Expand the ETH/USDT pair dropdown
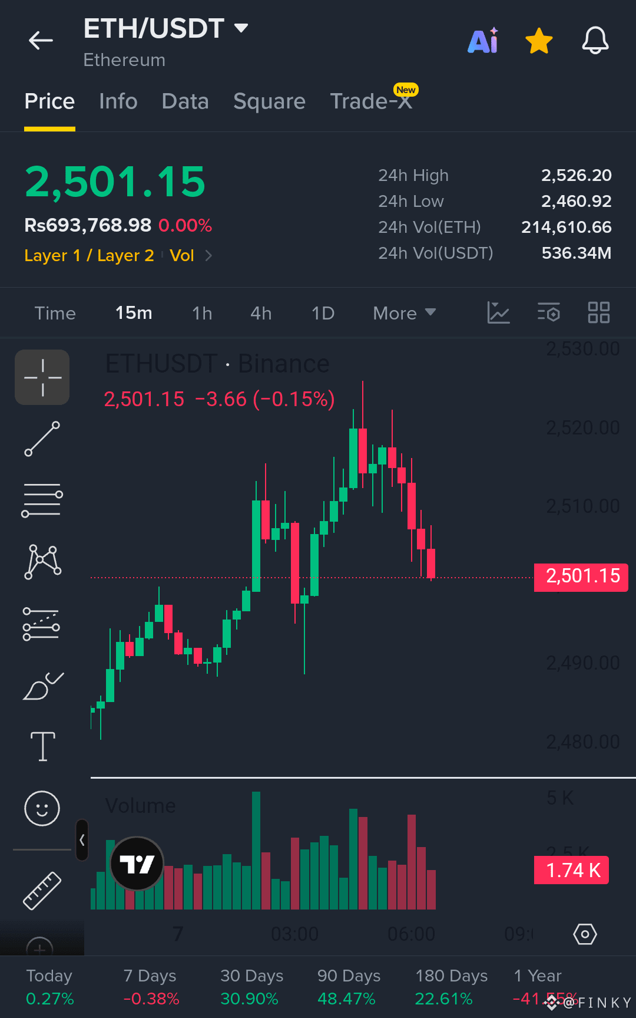The width and height of the screenshot is (636, 1018). (241, 28)
